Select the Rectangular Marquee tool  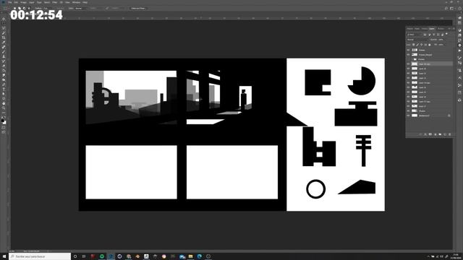[x=4, y=23]
